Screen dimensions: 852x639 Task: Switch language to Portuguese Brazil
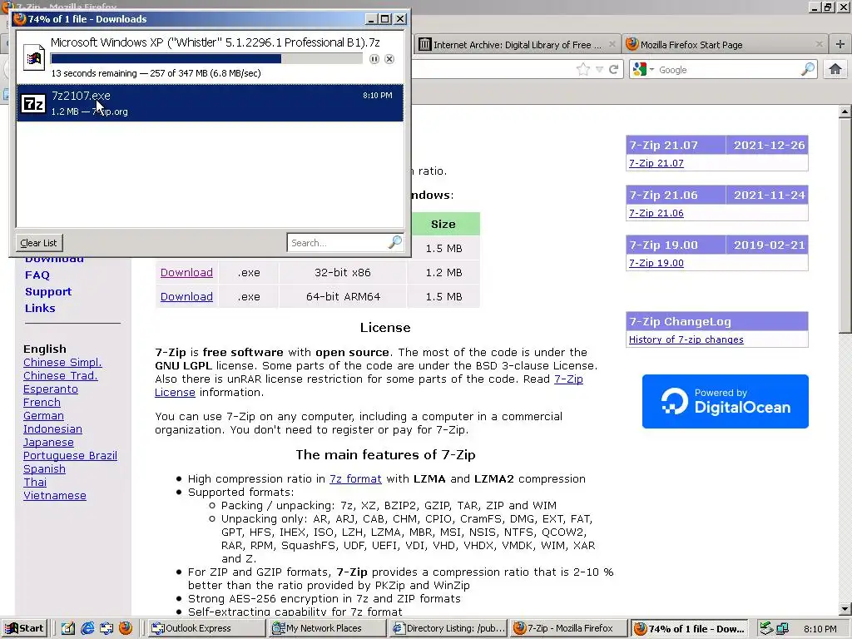click(70, 455)
